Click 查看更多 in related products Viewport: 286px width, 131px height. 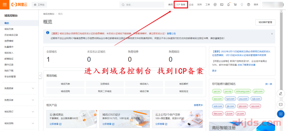pos(198,105)
